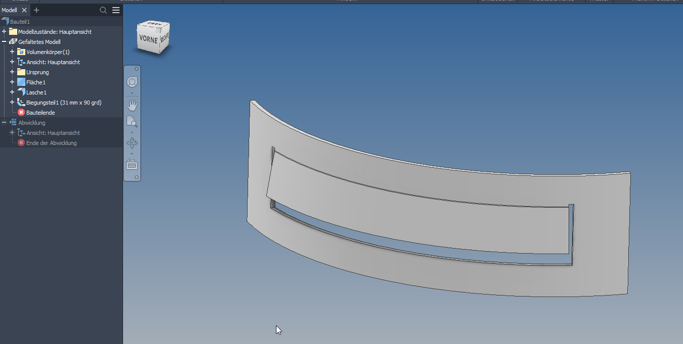Screen dimensions: 683x344
Task: Click the search magnifier in the browser panel
Action: tap(103, 10)
